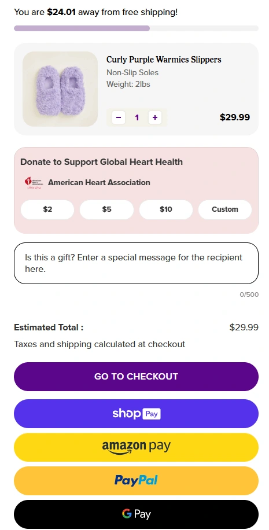The width and height of the screenshot is (269, 530).
Task: Click the quantity value 1 field
Action: pyautogui.click(x=137, y=117)
